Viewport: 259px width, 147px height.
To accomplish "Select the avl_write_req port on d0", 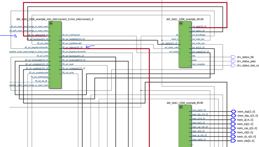I will [x=198, y=43].
